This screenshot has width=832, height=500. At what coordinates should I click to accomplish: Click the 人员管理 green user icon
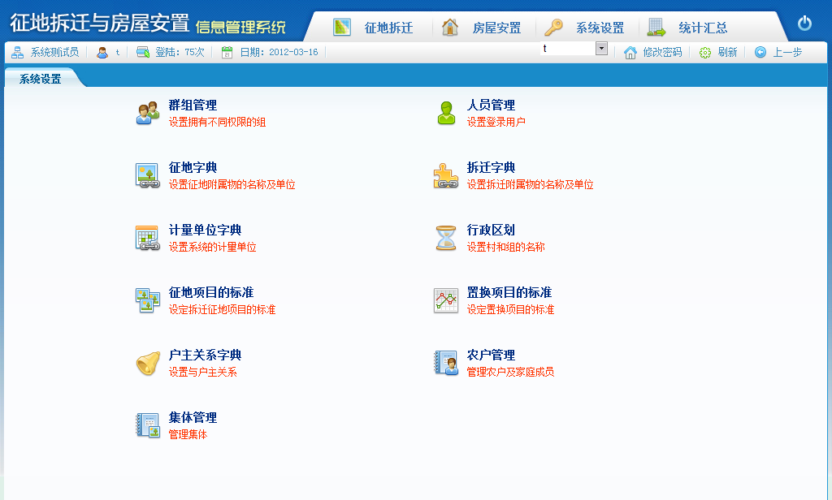(446, 113)
